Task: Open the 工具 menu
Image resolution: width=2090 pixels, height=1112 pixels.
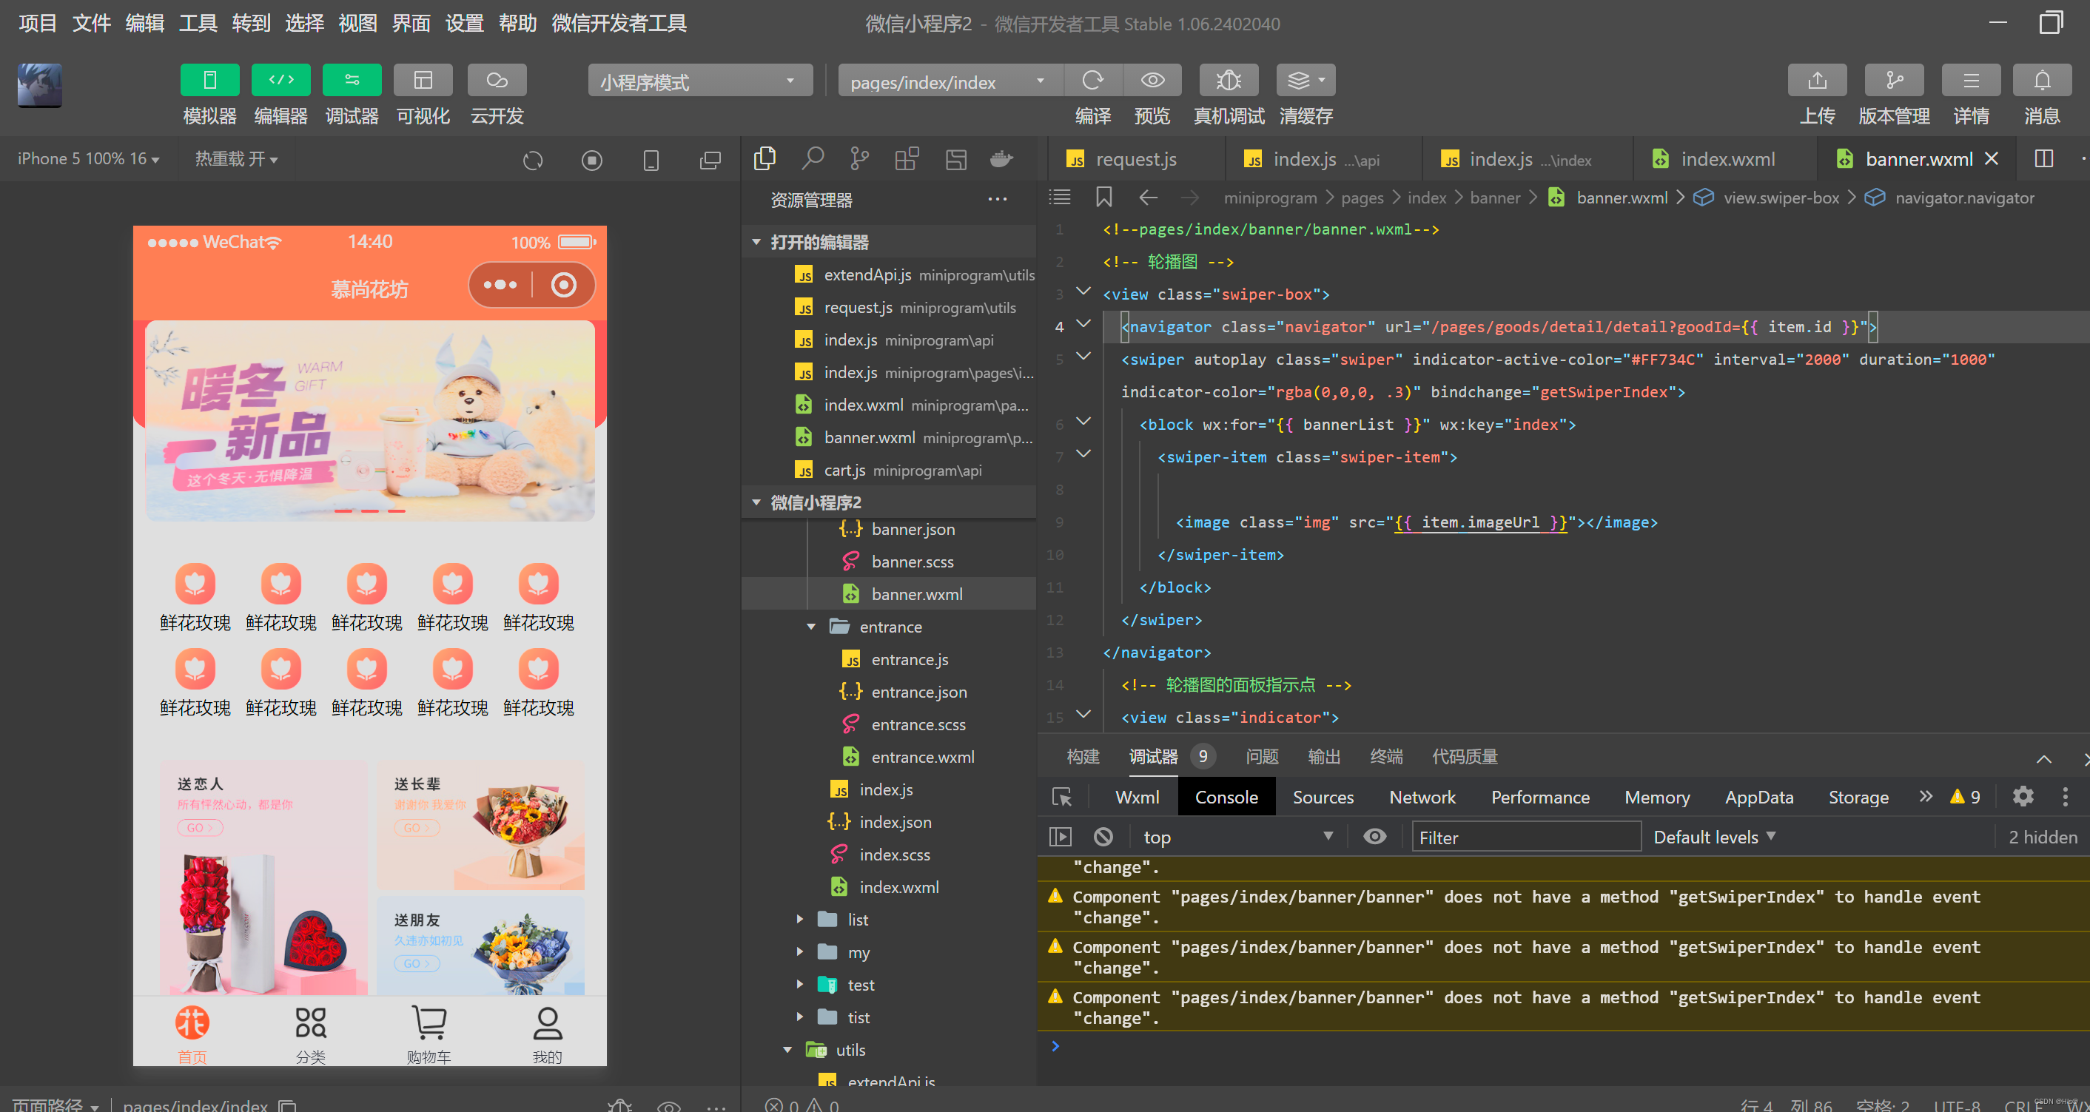Action: tap(197, 23)
